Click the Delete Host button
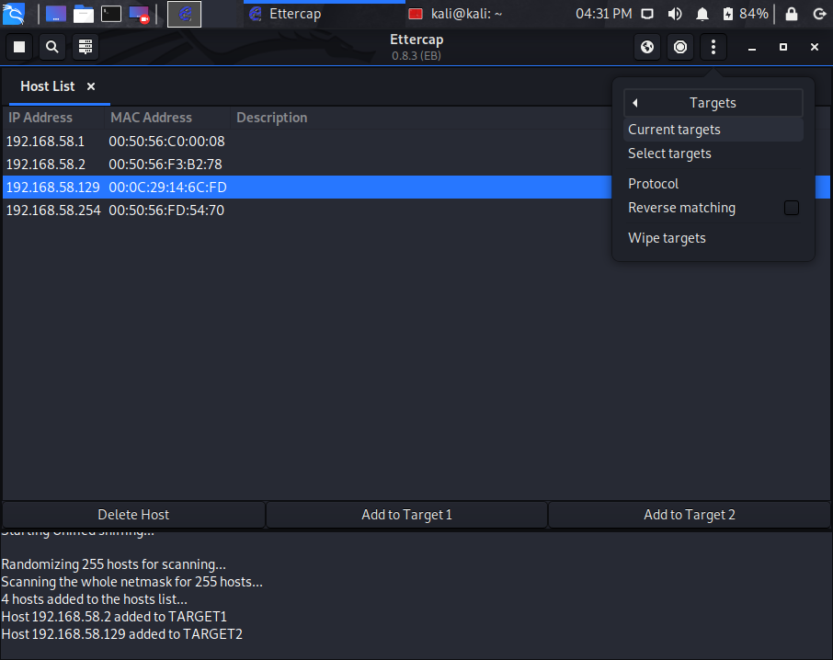This screenshot has width=833, height=660. [x=133, y=515]
